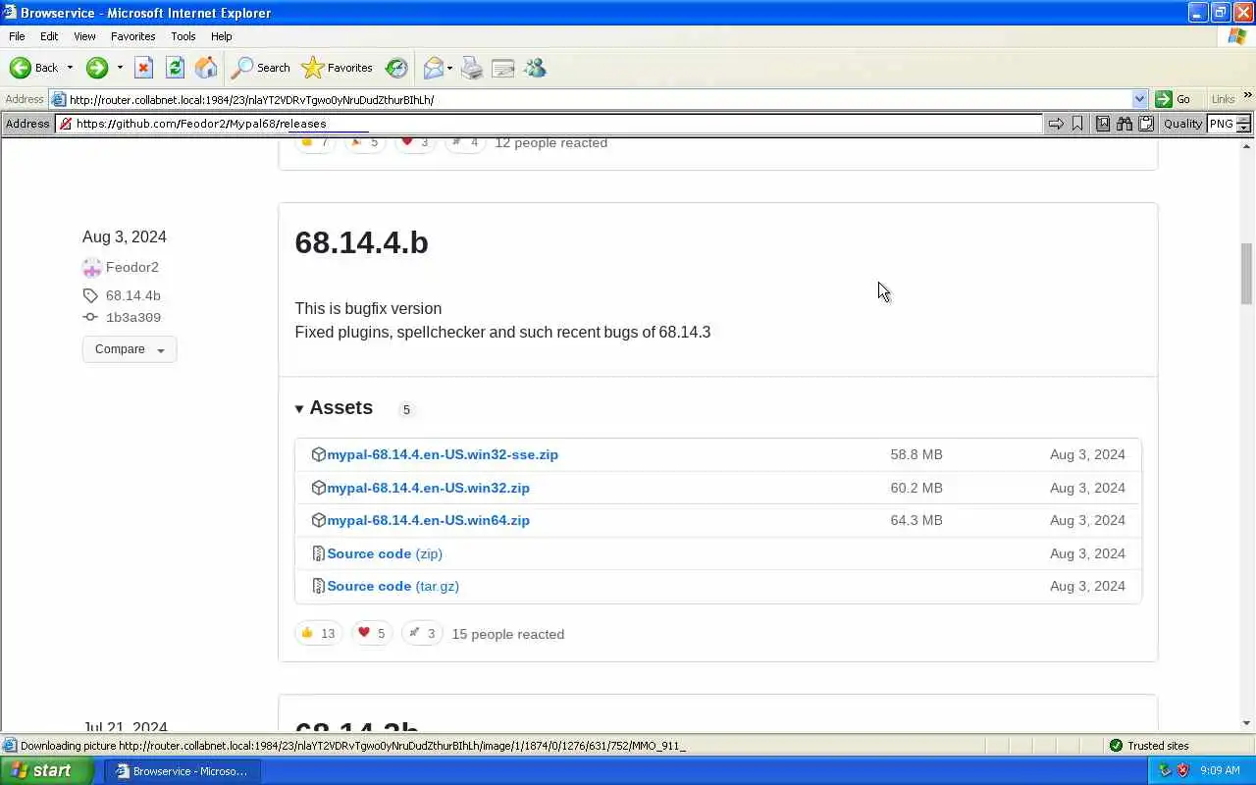1256x785 pixels.
Task: Open the Mail button dropdown arrow
Action: [x=449, y=68]
